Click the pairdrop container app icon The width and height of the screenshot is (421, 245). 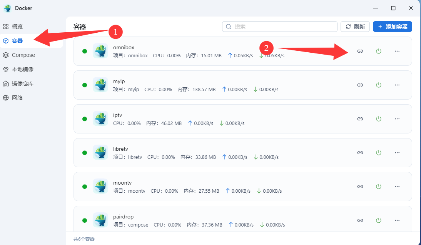click(100, 220)
